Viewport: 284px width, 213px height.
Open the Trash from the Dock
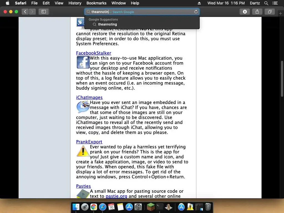(208, 207)
